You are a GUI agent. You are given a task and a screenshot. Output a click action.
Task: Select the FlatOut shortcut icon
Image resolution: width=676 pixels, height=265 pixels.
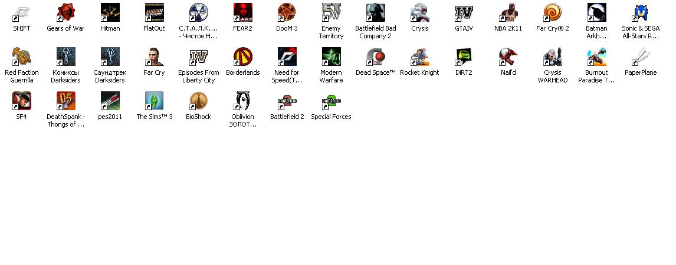tap(154, 12)
